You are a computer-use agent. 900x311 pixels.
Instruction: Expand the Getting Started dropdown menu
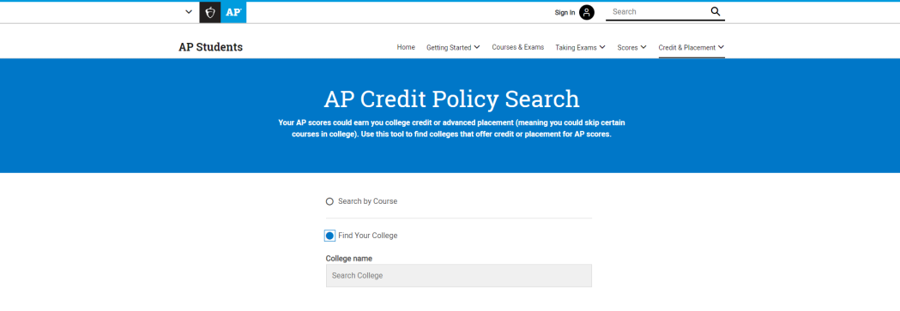click(x=453, y=47)
